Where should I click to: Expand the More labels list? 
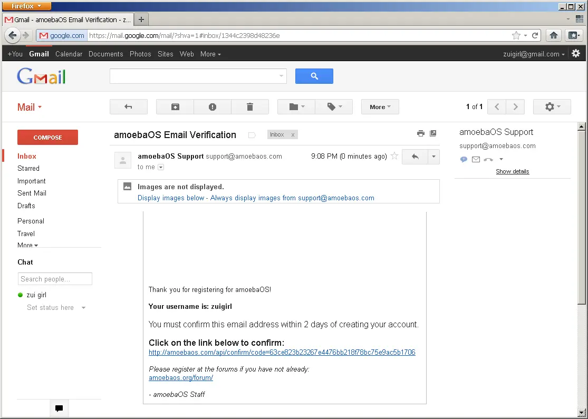(x=28, y=245)
